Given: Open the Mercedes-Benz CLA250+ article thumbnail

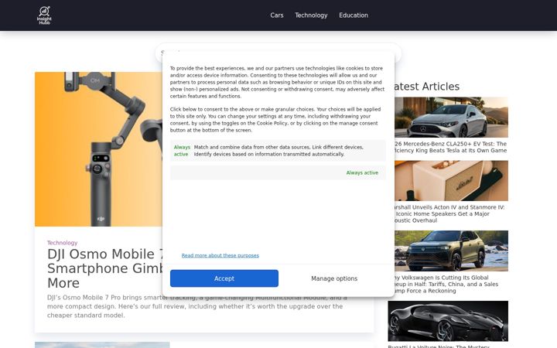Looking at the screenshot, I should 451,118.
